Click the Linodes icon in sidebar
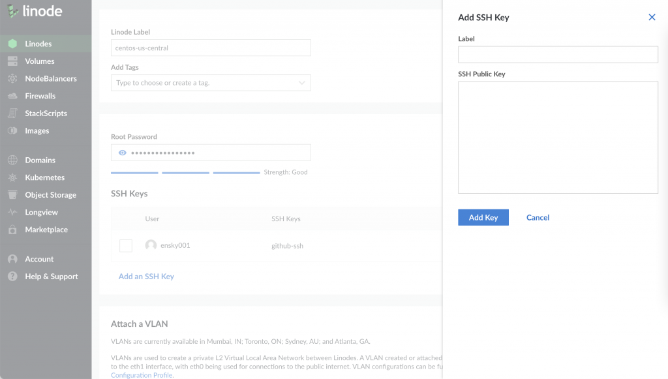 (12, 44)
